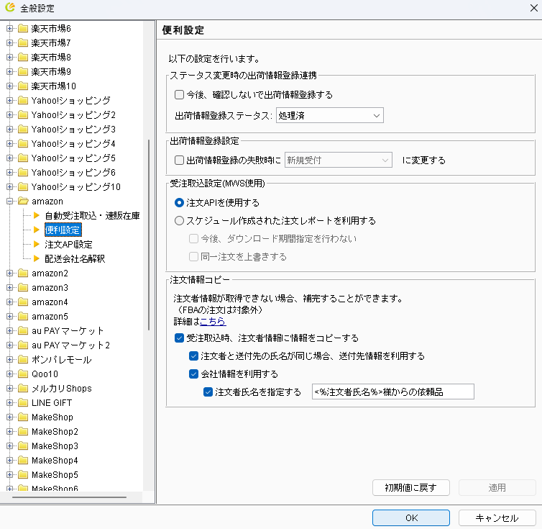
Task: Expand the amazon5 tree node
Action: pos(9,316)
